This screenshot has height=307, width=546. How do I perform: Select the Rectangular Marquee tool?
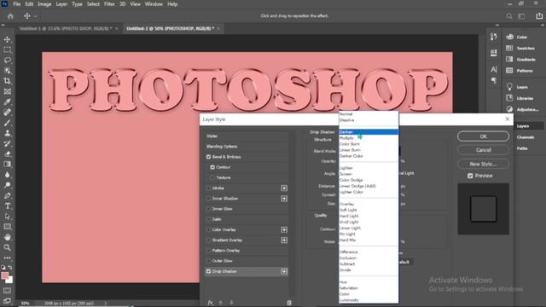[8, 49]
